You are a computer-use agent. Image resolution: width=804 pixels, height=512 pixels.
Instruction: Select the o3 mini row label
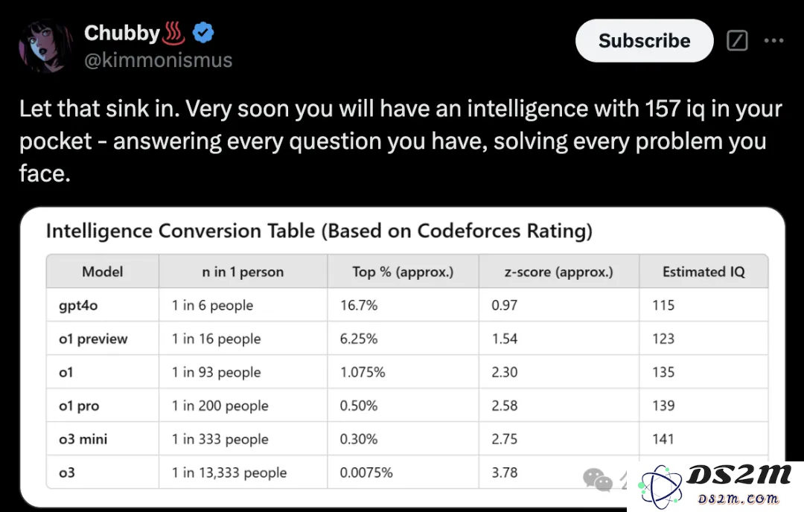click(x=83, y=439)
